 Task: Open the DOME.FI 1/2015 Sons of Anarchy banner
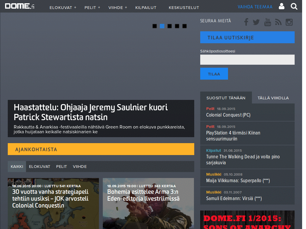(247, 220)
